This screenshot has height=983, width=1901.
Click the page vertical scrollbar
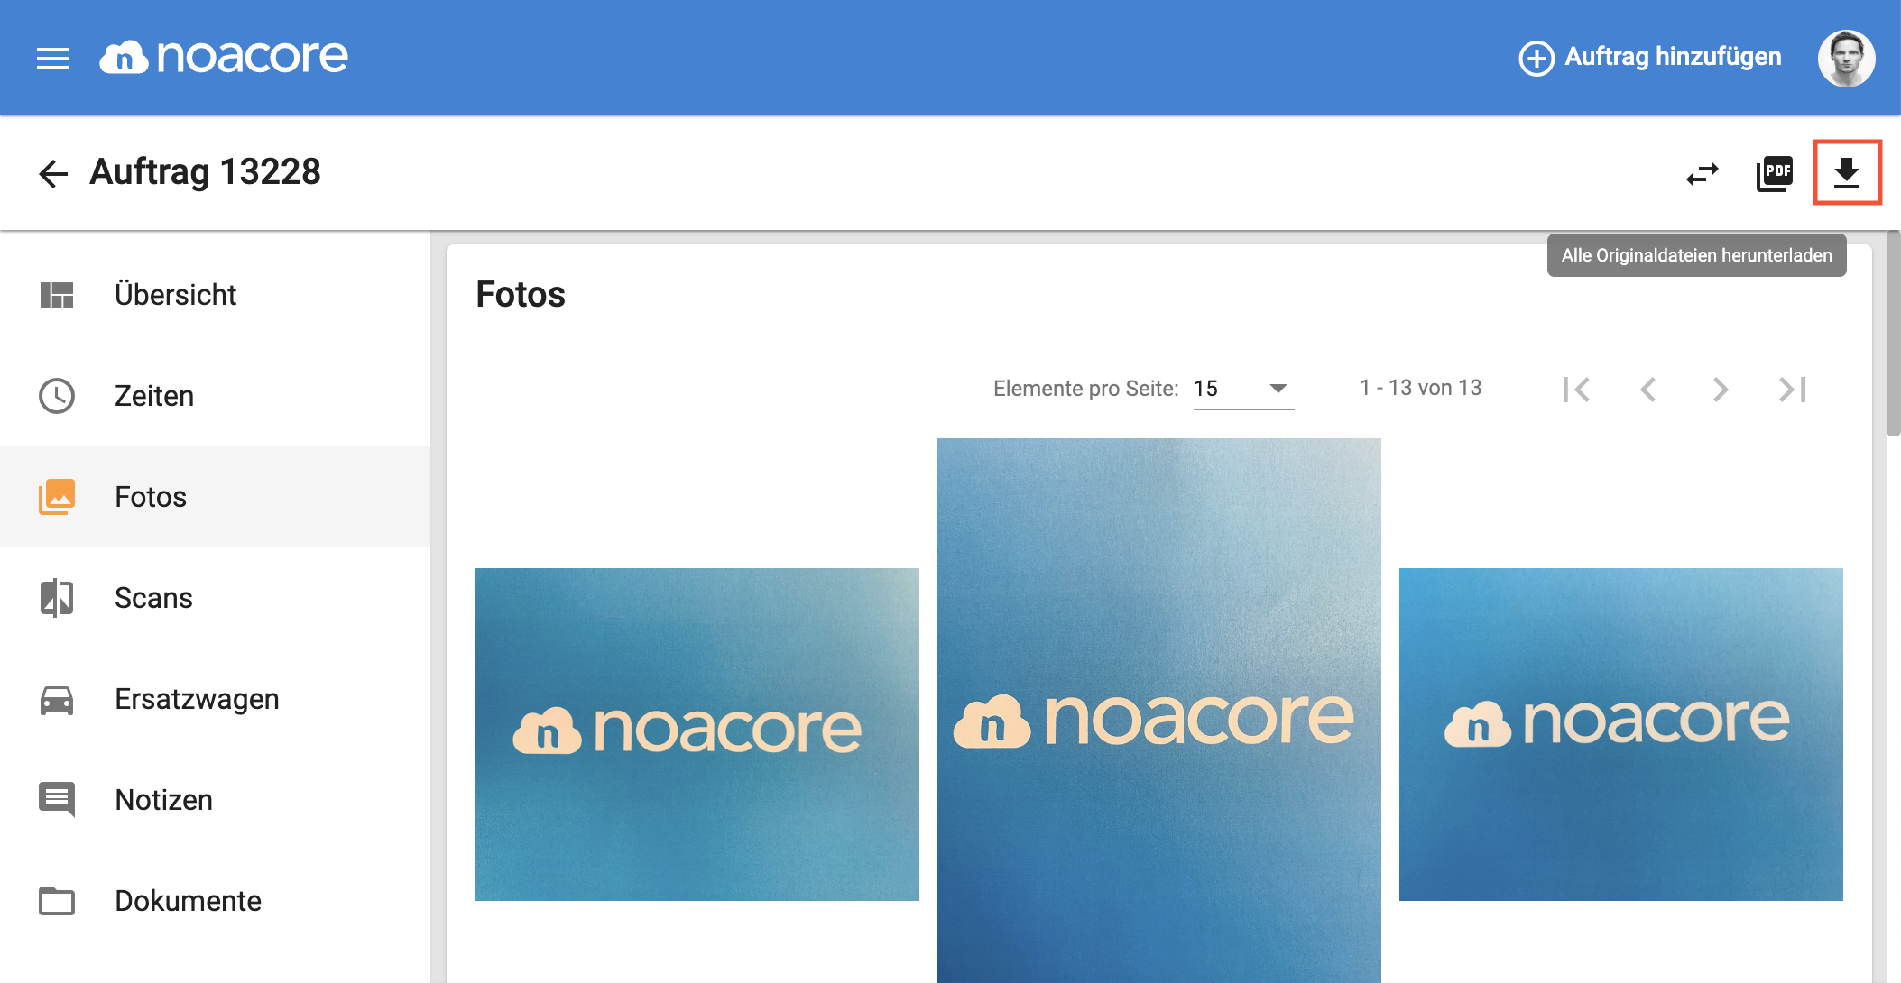(1893, 334)
